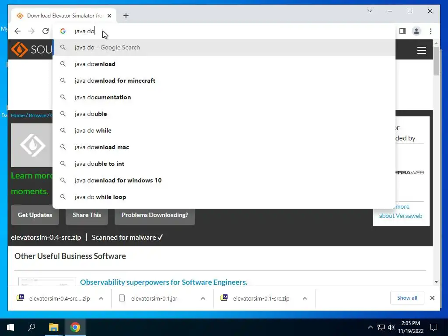Click the Get Updates button

click(x=35, y=215)
